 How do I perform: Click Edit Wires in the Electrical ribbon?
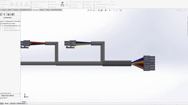click(x=52, y=2)
